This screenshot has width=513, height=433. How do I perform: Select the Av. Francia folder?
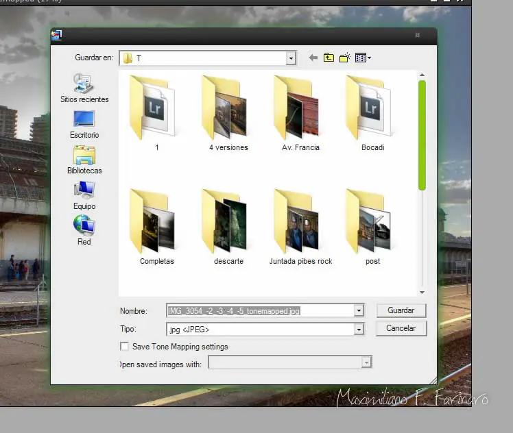click(x=300, y=113)
